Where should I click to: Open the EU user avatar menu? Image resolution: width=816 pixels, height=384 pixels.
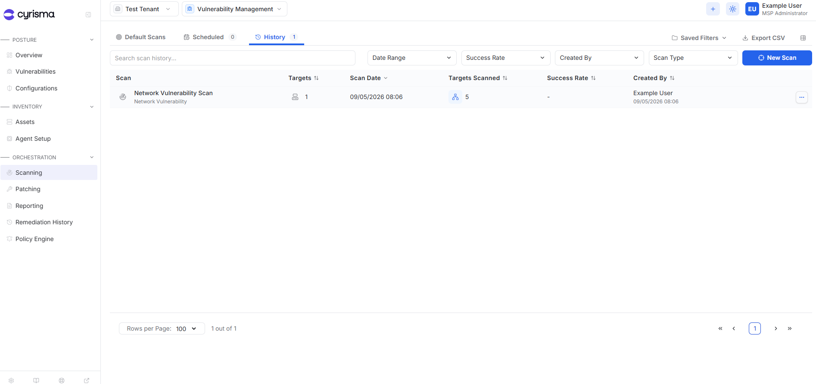tap(752, 9)
